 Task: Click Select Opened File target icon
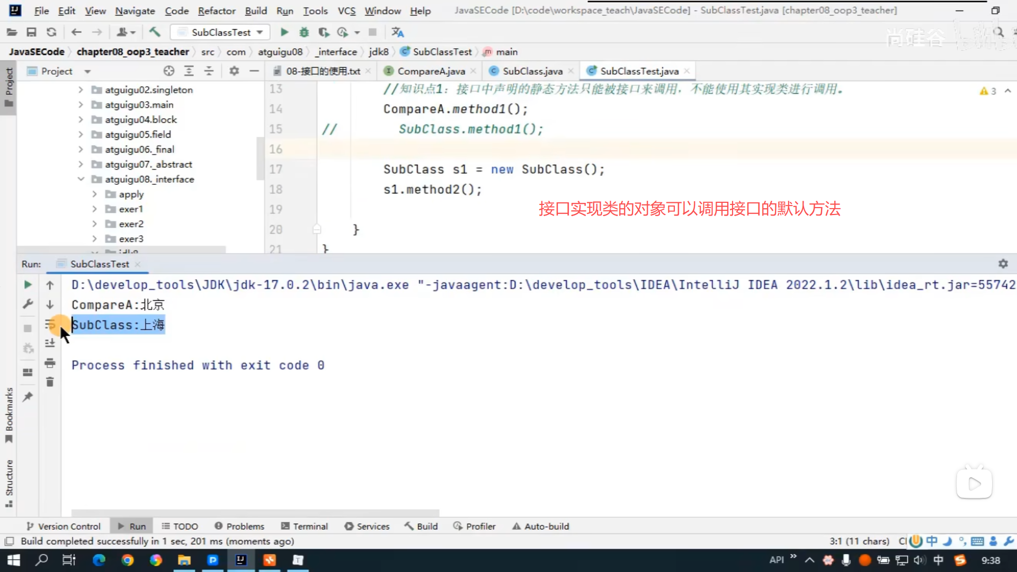169,71
